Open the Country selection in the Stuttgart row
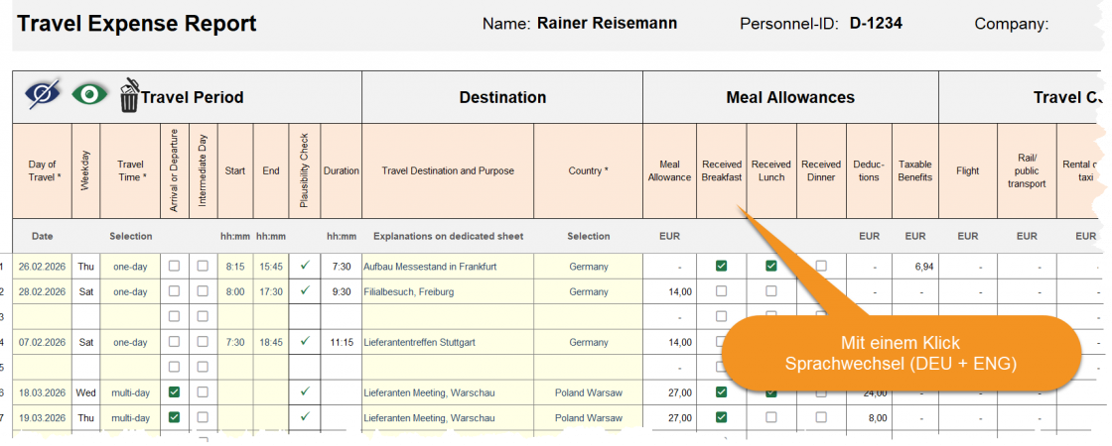This screenshot has width=1112, height=446. click(x=589, y=342)
